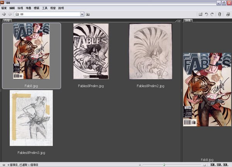Click the forward navigation arrow
This screenshot has height=167, width=232.
pos(10,14)
